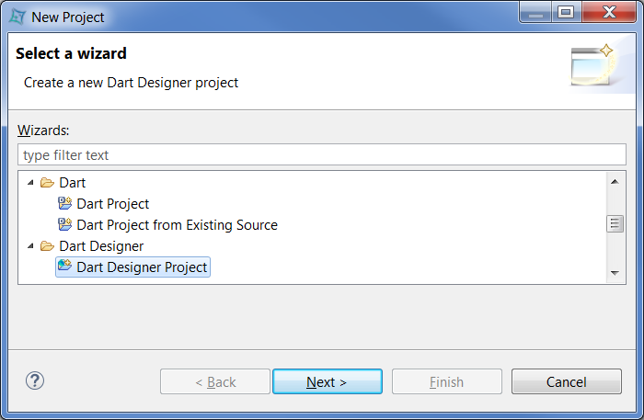
Task: Click the Dart folder icon
Action: click(x=47, y=183)
